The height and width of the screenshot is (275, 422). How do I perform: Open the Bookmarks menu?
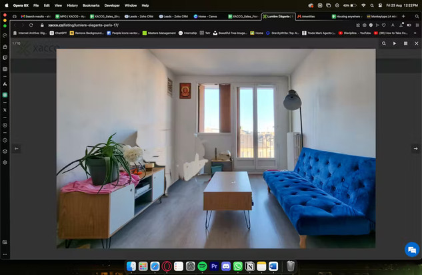pos(91,5)
